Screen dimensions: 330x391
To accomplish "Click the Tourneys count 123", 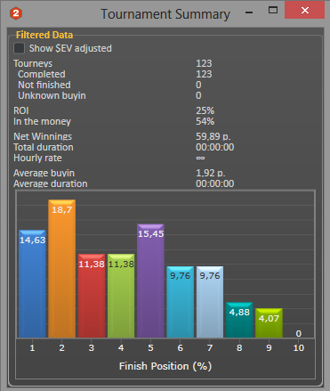I will (204, 63).
